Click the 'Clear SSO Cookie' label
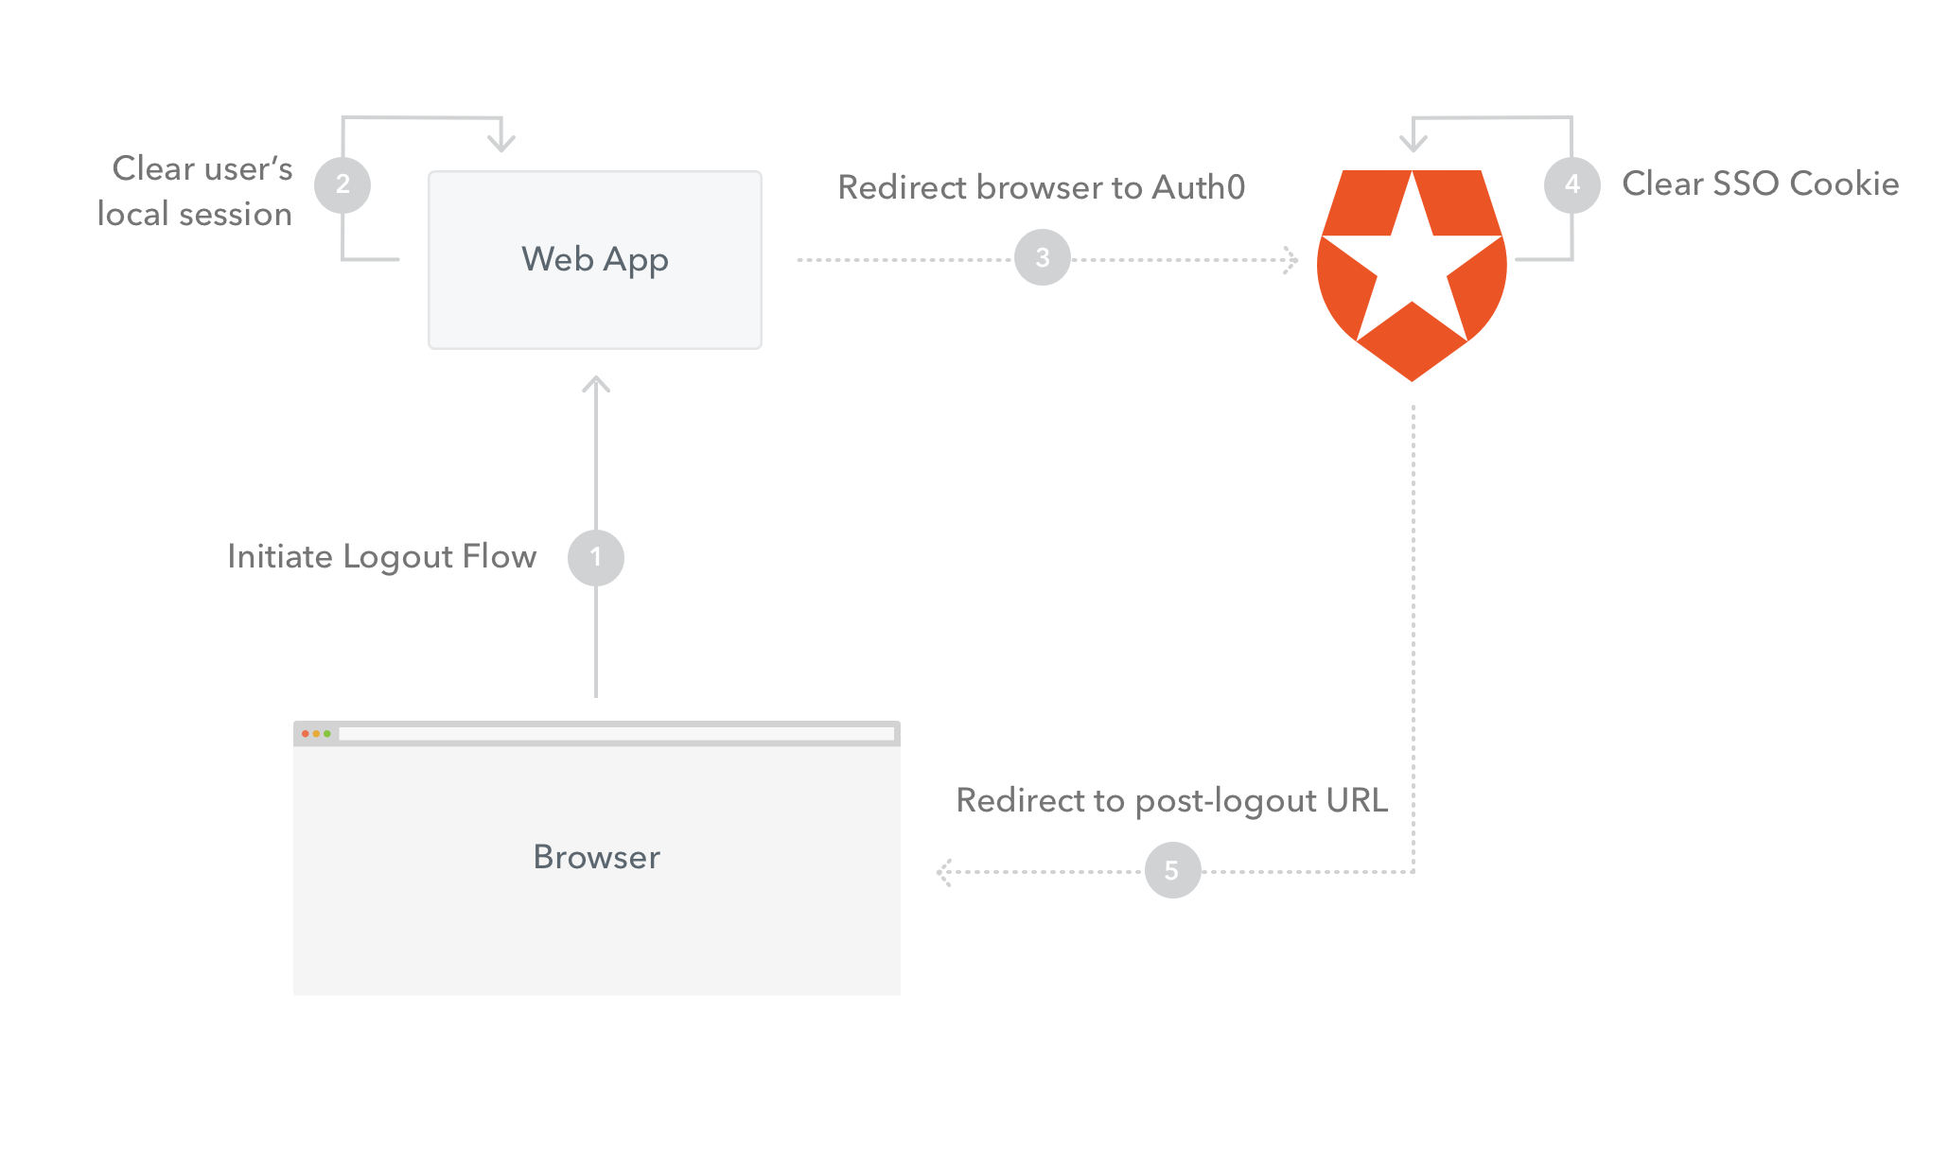The image size is (1949, 1152). point(1761,183)
